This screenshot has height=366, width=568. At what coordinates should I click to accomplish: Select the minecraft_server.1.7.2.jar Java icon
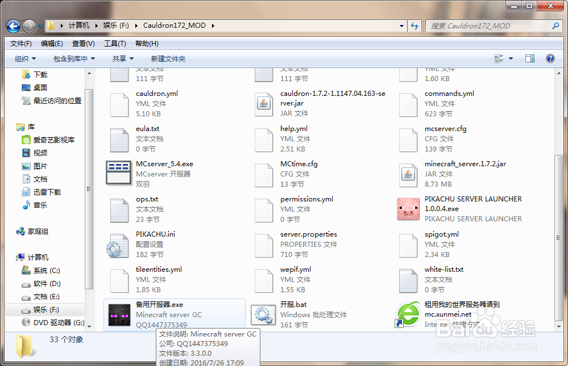(x=408, y=174)
